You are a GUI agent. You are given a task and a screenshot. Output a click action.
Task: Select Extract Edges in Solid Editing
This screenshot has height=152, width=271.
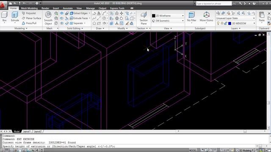[79, 13]
